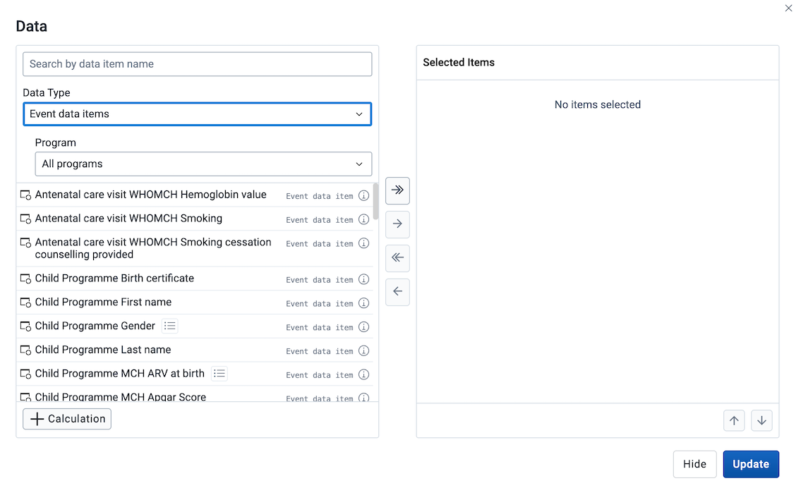The height and width of the screenshot is (495, 796).
Task: Open info for Antenatal care visit WHOMCH Smoking
Action: (363, 219)
